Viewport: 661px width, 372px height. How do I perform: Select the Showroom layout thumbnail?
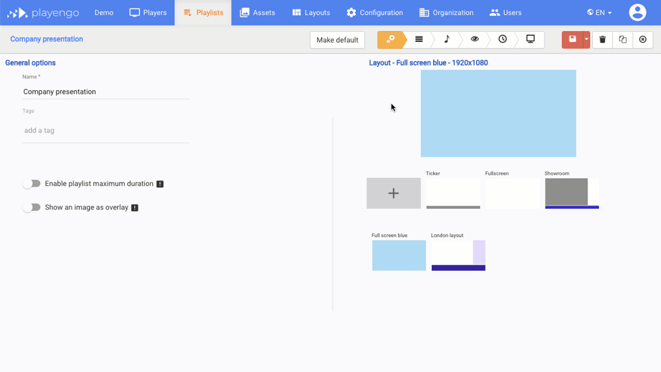pos(572,193)
